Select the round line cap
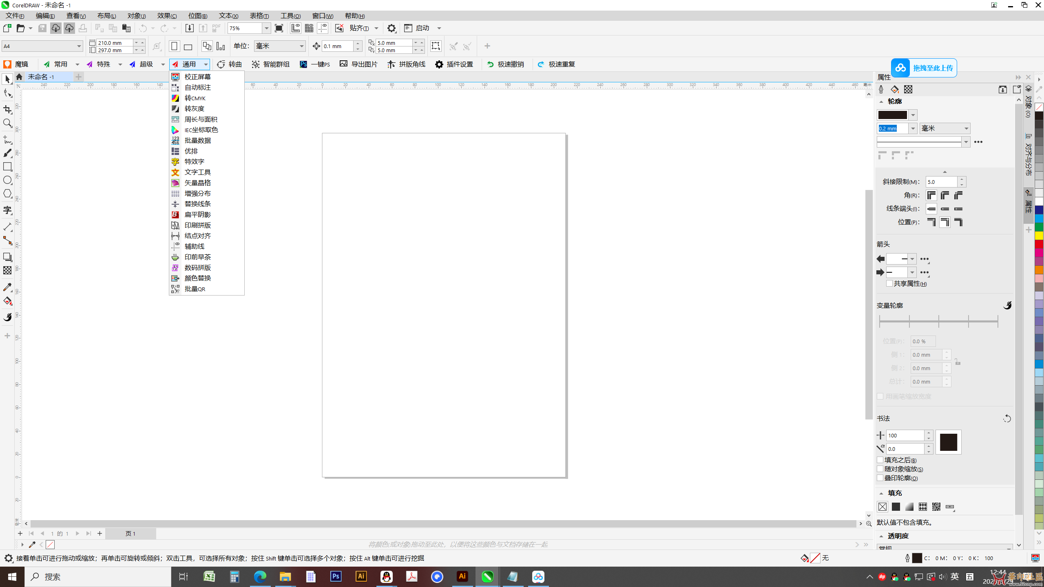Screen dimensions: 1044x587 tap(945, 209)
